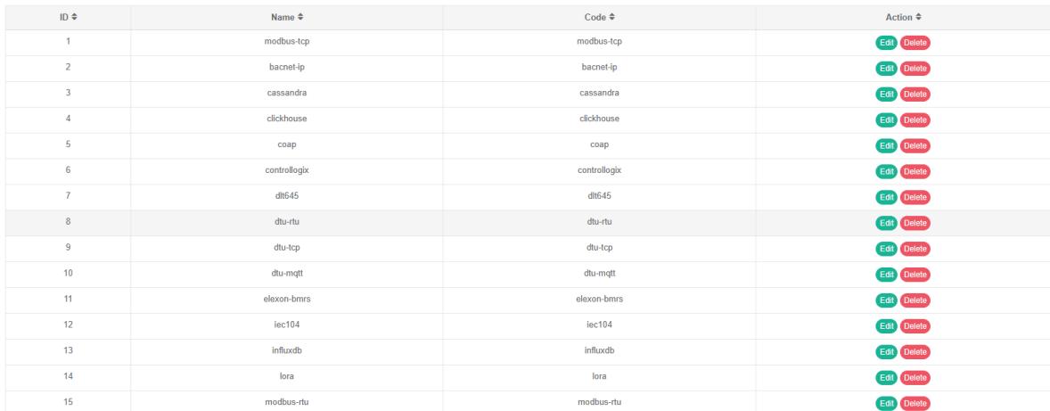Sort table by the Name column
This screenshot has width=1050, height=411.
(x=291, y=17)
